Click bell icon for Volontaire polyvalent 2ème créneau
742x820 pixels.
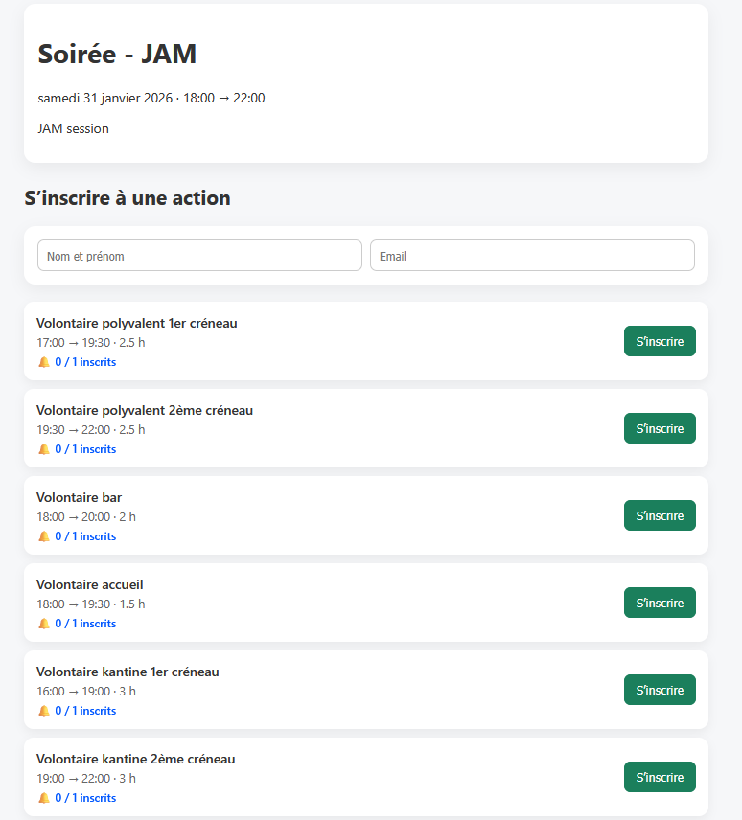click(43, 449)
